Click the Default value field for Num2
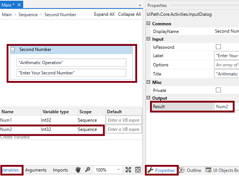239x177 pixels. (x=124, y=129)
